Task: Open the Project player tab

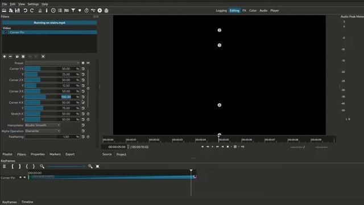Action: (x=121, y=154)
